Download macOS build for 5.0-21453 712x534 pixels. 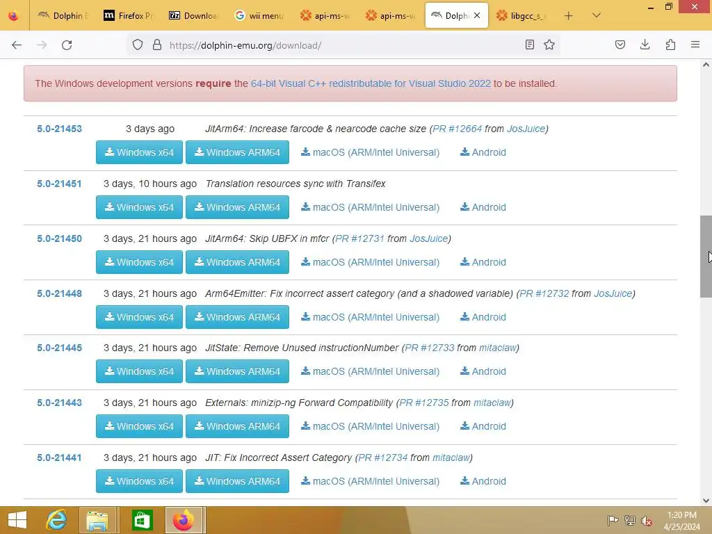pyautogui.click(x=370, y=152)
